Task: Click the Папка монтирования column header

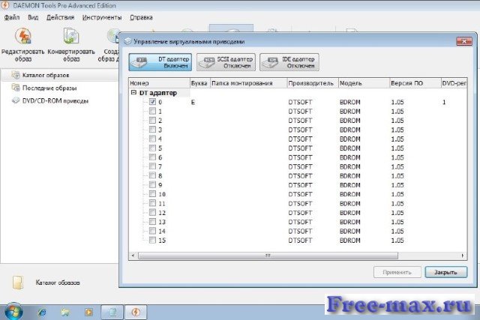Action: coord(248,83)
